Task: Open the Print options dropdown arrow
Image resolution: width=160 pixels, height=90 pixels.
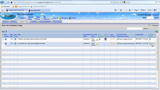Action: [132, 10]
